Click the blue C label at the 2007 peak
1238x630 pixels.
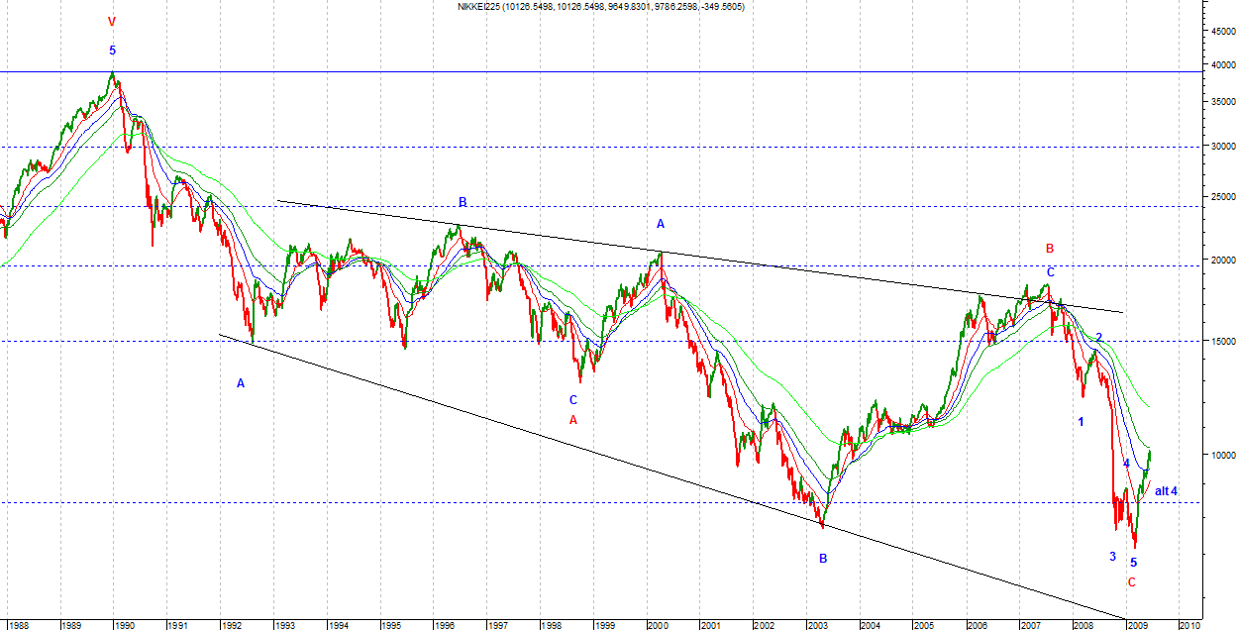1050,271
